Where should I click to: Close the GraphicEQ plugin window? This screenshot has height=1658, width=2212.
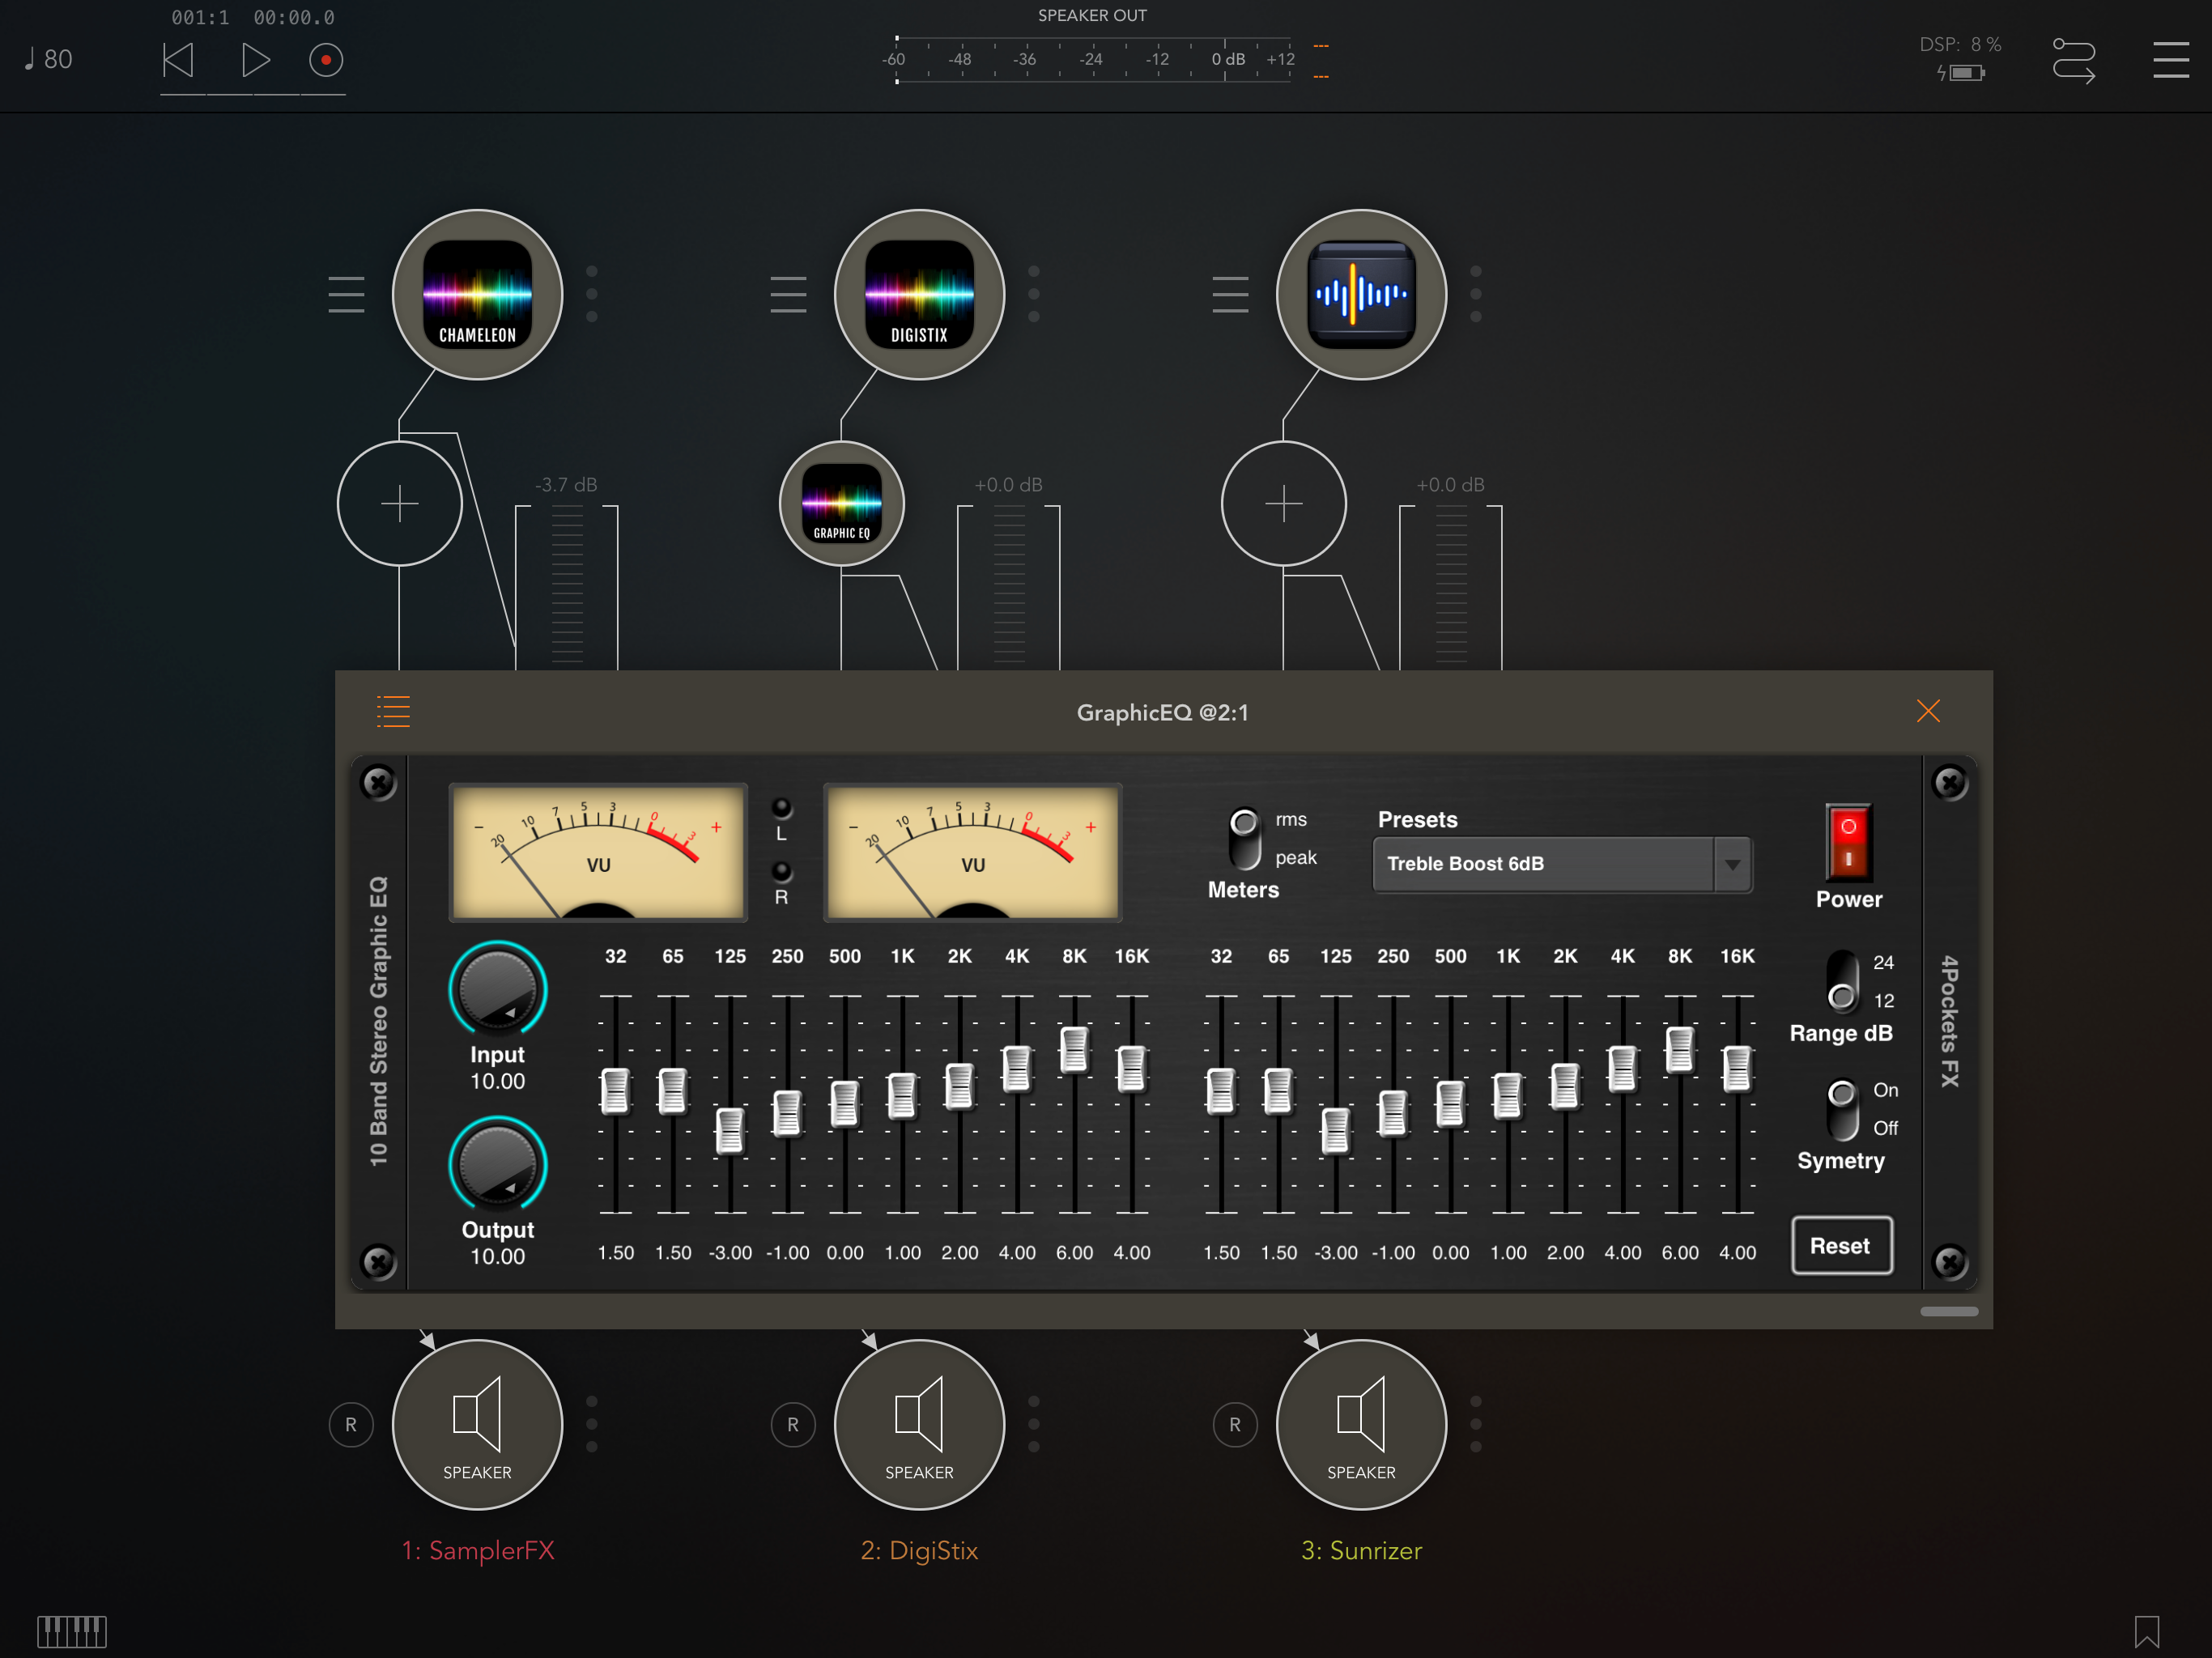[x=1928, y=711]
